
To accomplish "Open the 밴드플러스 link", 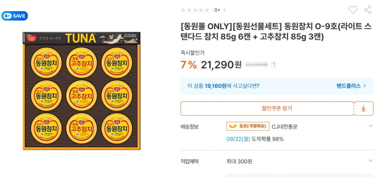I will [x=351, y=86].
